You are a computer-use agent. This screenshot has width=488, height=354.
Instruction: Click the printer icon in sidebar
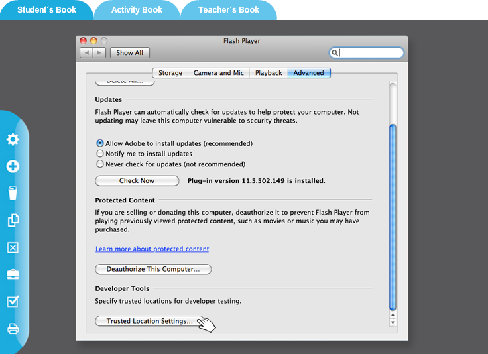tap(13, 328)
